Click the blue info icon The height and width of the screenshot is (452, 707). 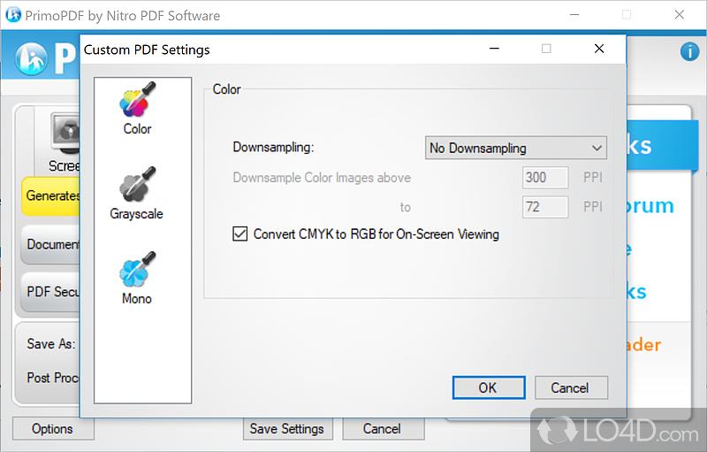pyautogui.click(x=689, y=51)
